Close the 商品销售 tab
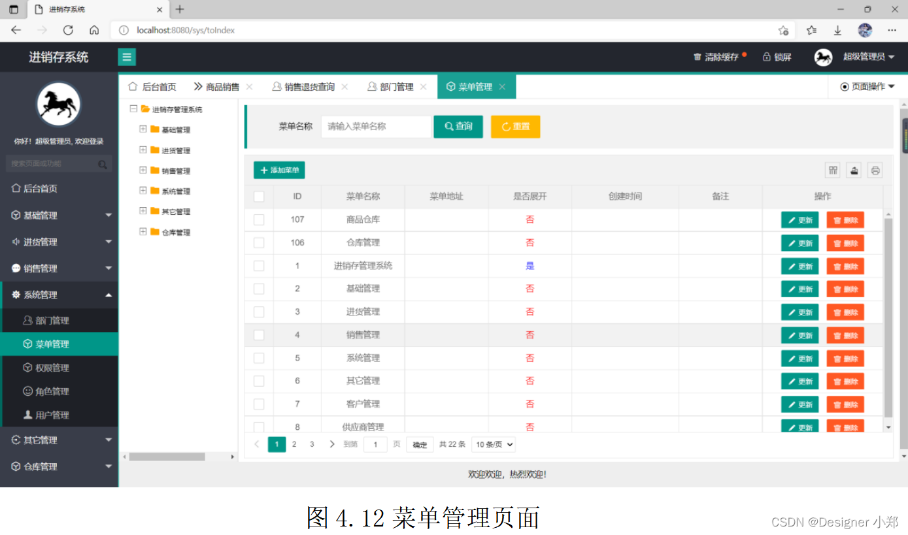Screen dimensions: 908x535 coord(249,87)
